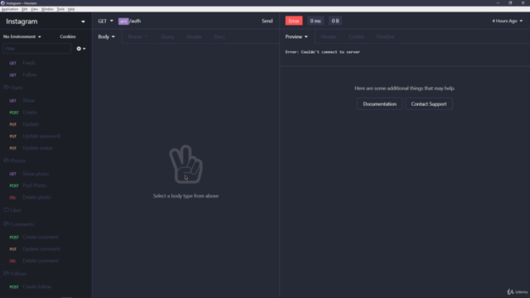Select the GET Show request
The image size is (530, 298).
46,100
